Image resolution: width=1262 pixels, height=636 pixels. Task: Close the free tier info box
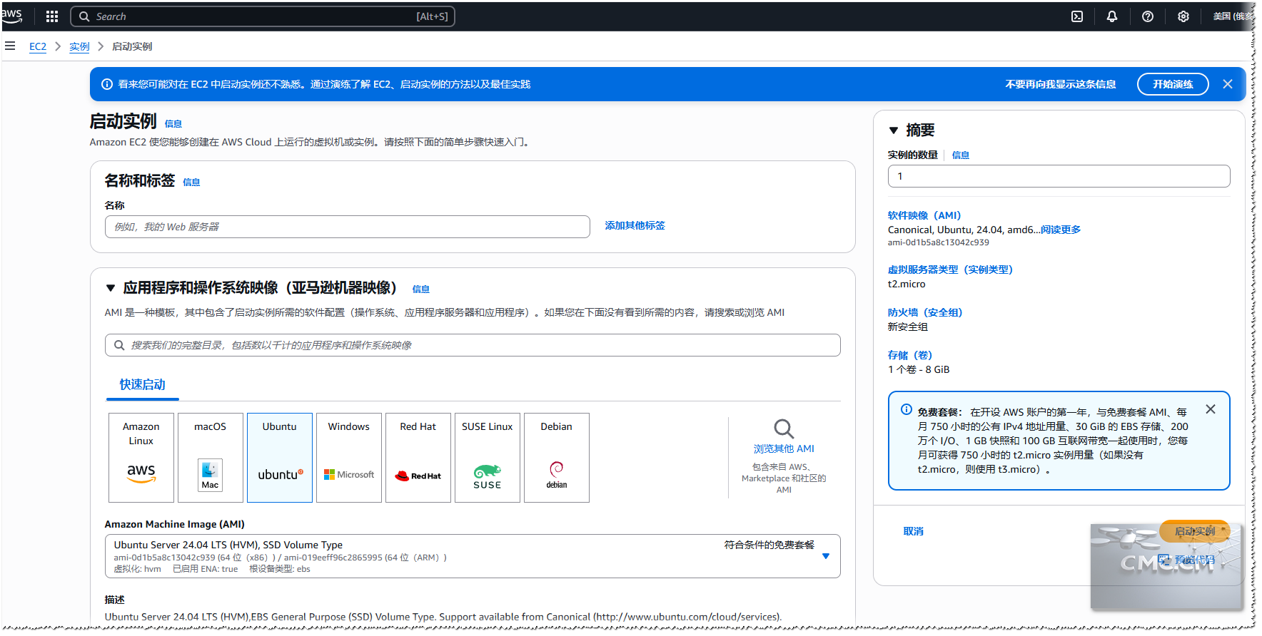[x=1211, y=409]
